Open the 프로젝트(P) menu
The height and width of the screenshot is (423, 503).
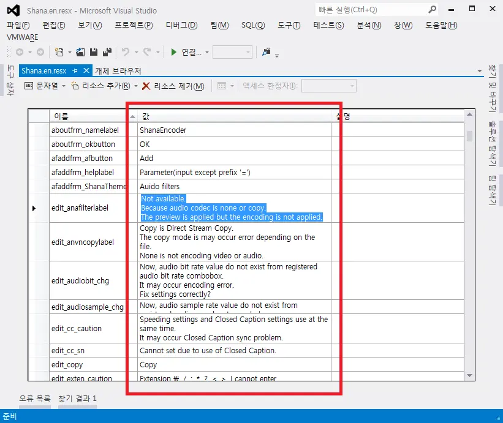[x=134, y=25]
